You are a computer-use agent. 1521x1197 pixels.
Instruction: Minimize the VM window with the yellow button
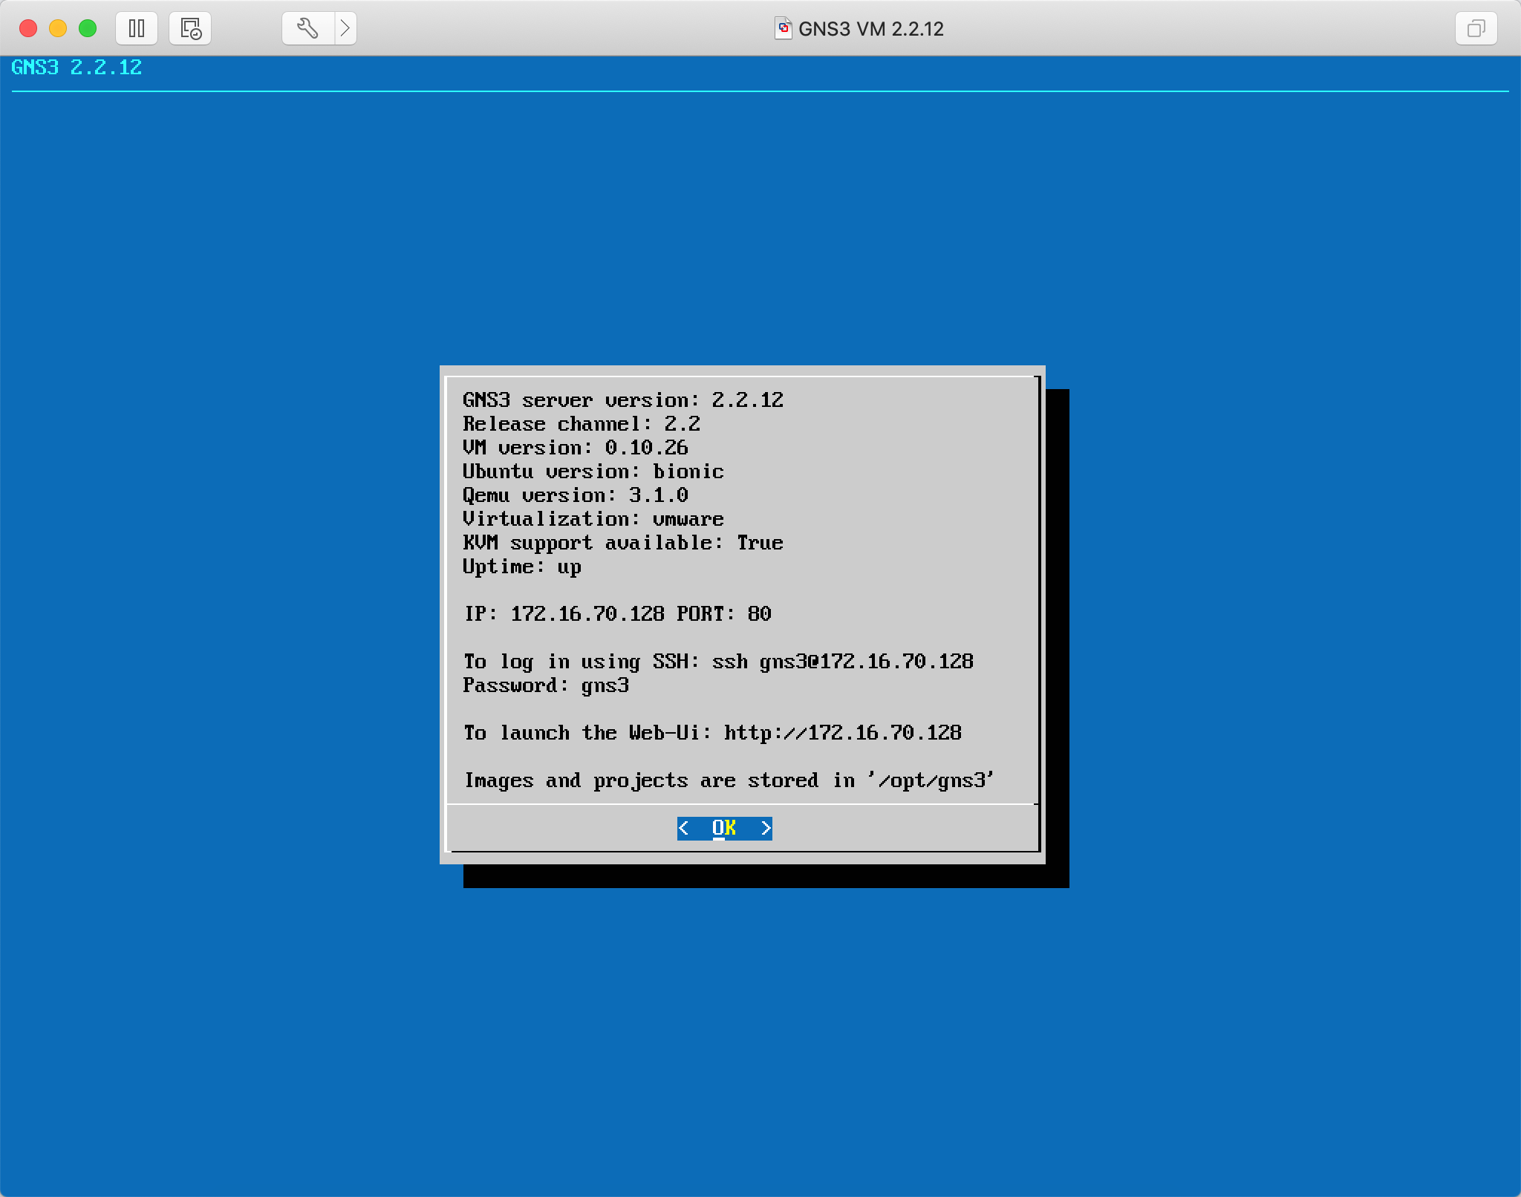point(58,28)
